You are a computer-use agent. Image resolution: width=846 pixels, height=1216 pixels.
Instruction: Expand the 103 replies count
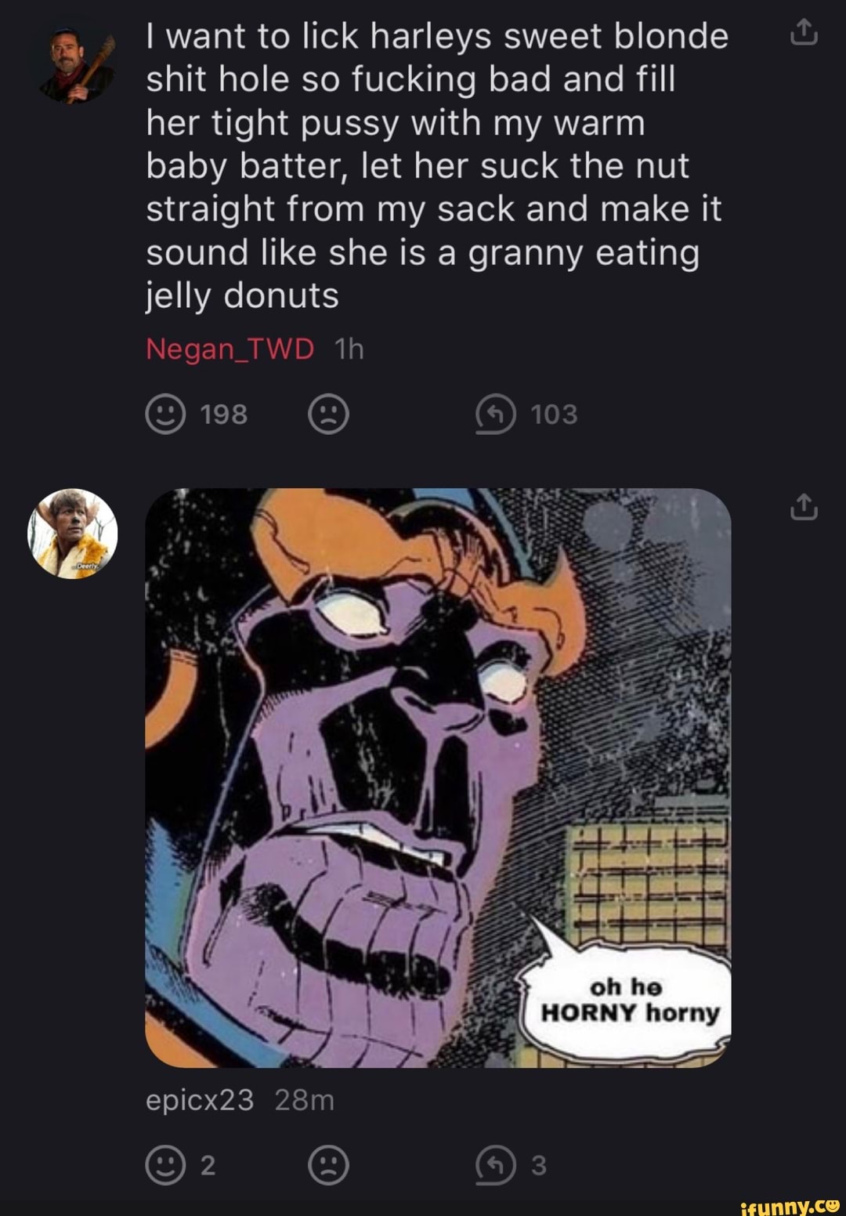(x=554, y=414)
